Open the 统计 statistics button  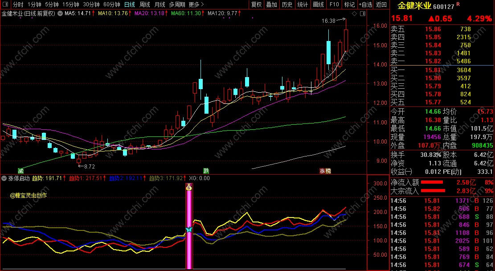(303, 4)
